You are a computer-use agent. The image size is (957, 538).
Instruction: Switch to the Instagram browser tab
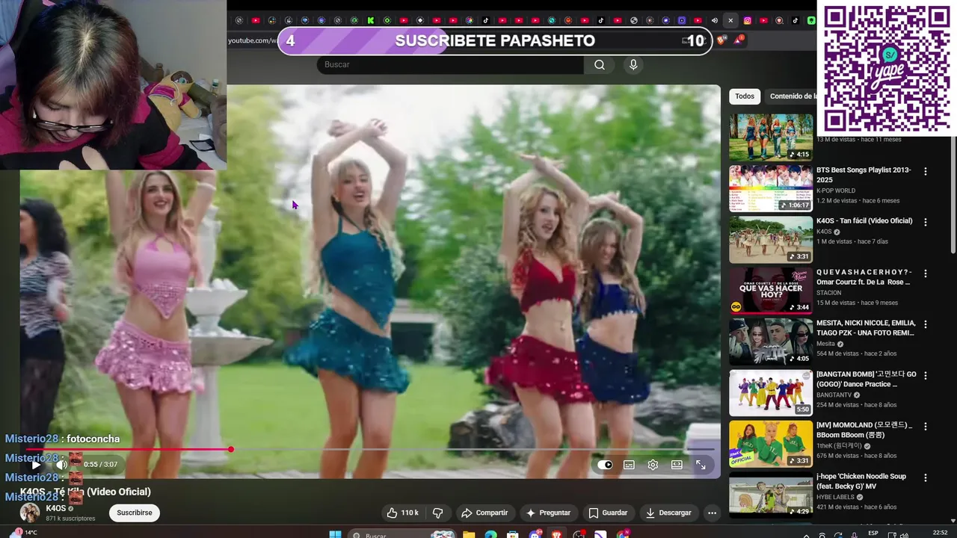[747, 20]
